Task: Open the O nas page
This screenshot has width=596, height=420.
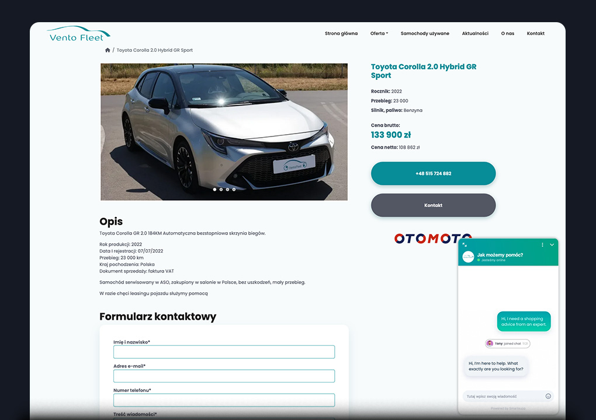Action: click(507, 33)
